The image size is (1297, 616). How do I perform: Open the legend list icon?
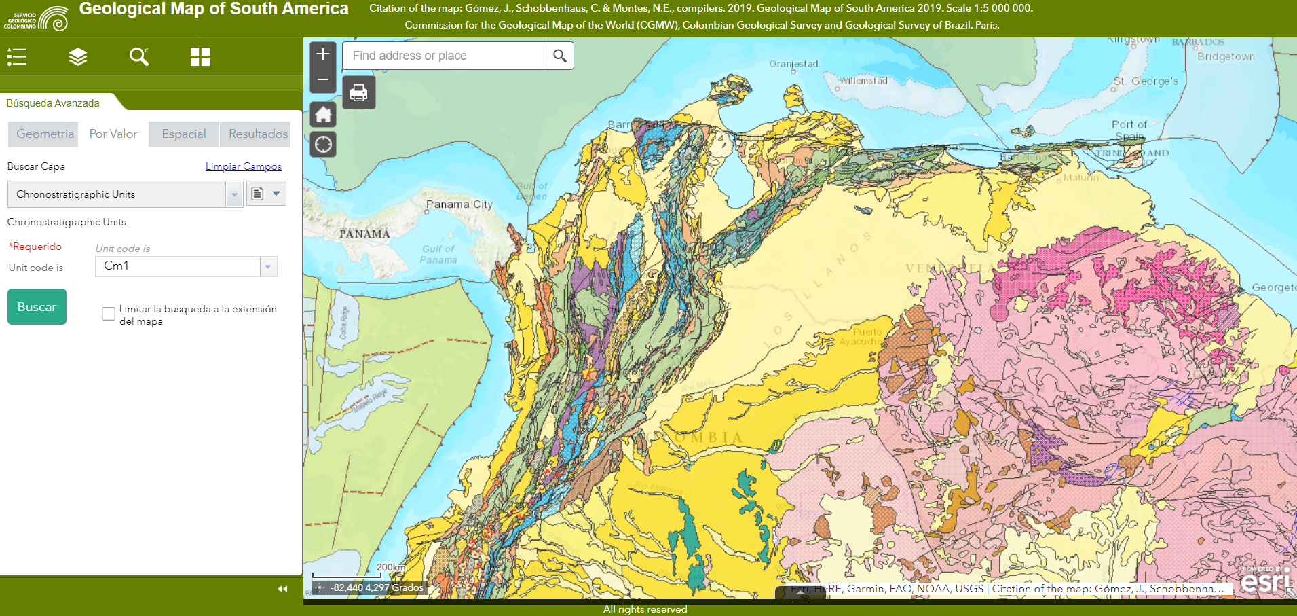(17, 56)
